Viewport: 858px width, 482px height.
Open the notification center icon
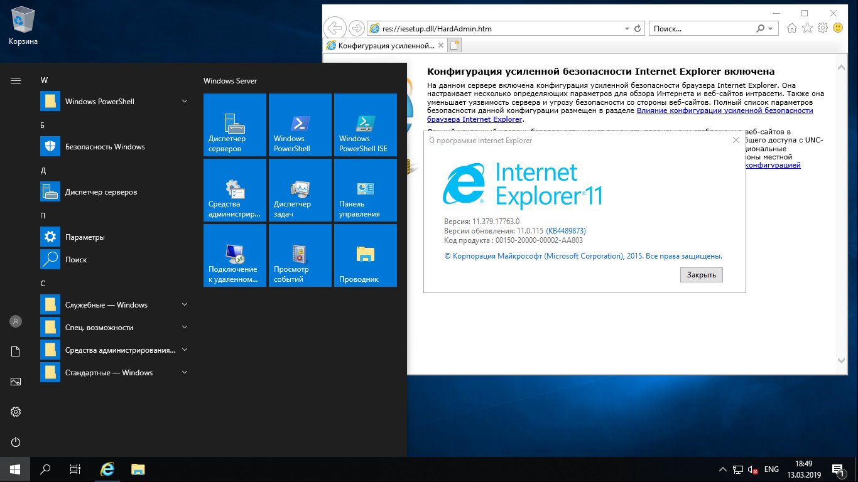[x=838, y=469]
